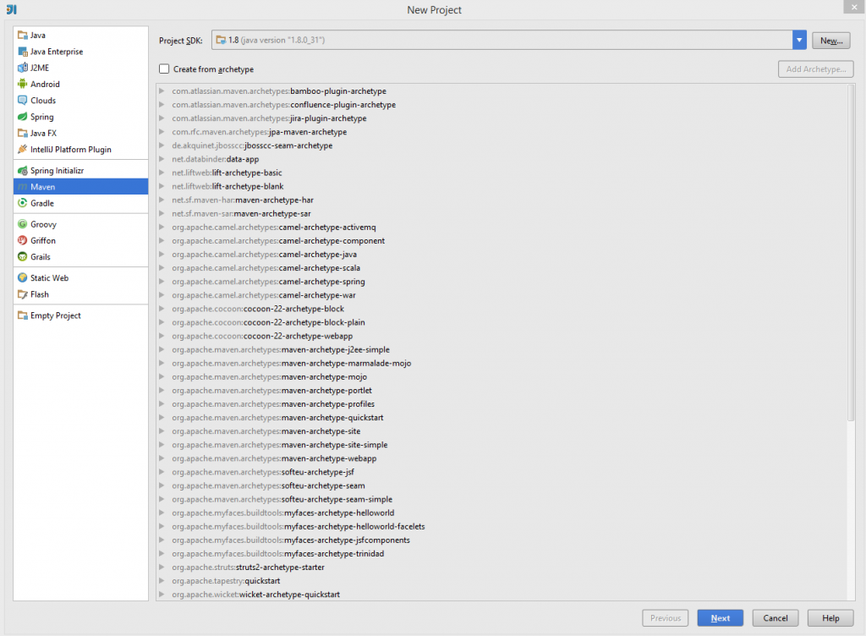Viewport: 866px width, 636px height.
Task: Expand maven-archetype-webapp node
Action: point(162,458)
